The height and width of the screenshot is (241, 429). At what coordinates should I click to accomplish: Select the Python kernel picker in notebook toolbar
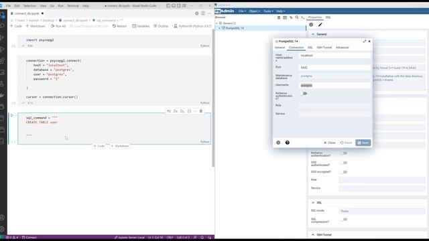(x=192, y=26)
